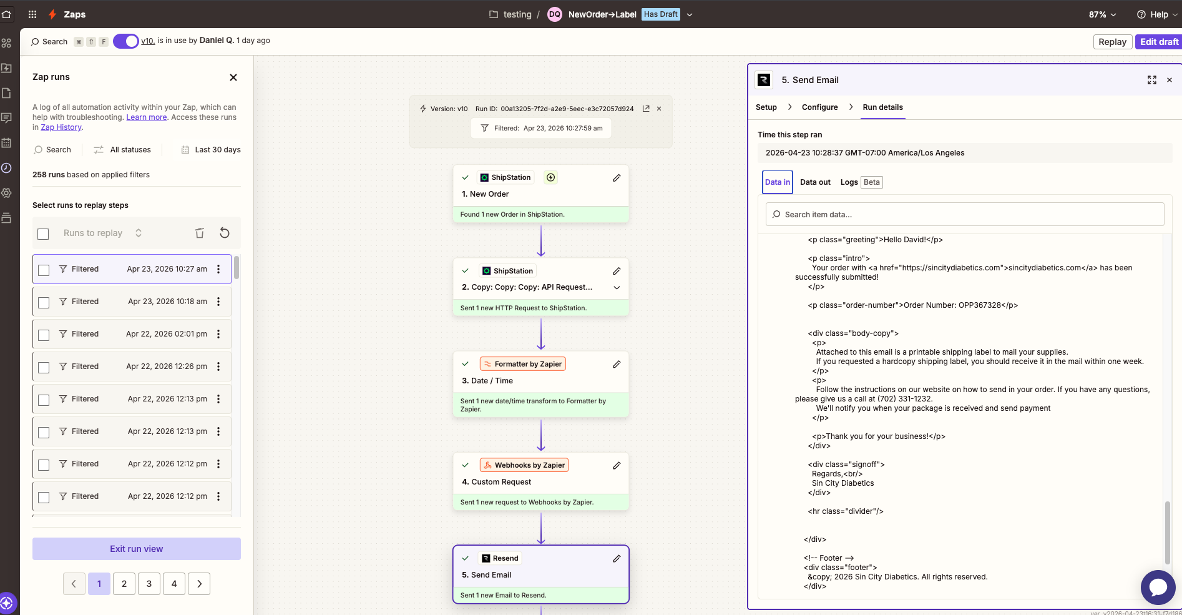Open the Zap History link
1182x615 pixels.
tap(61, 127)
